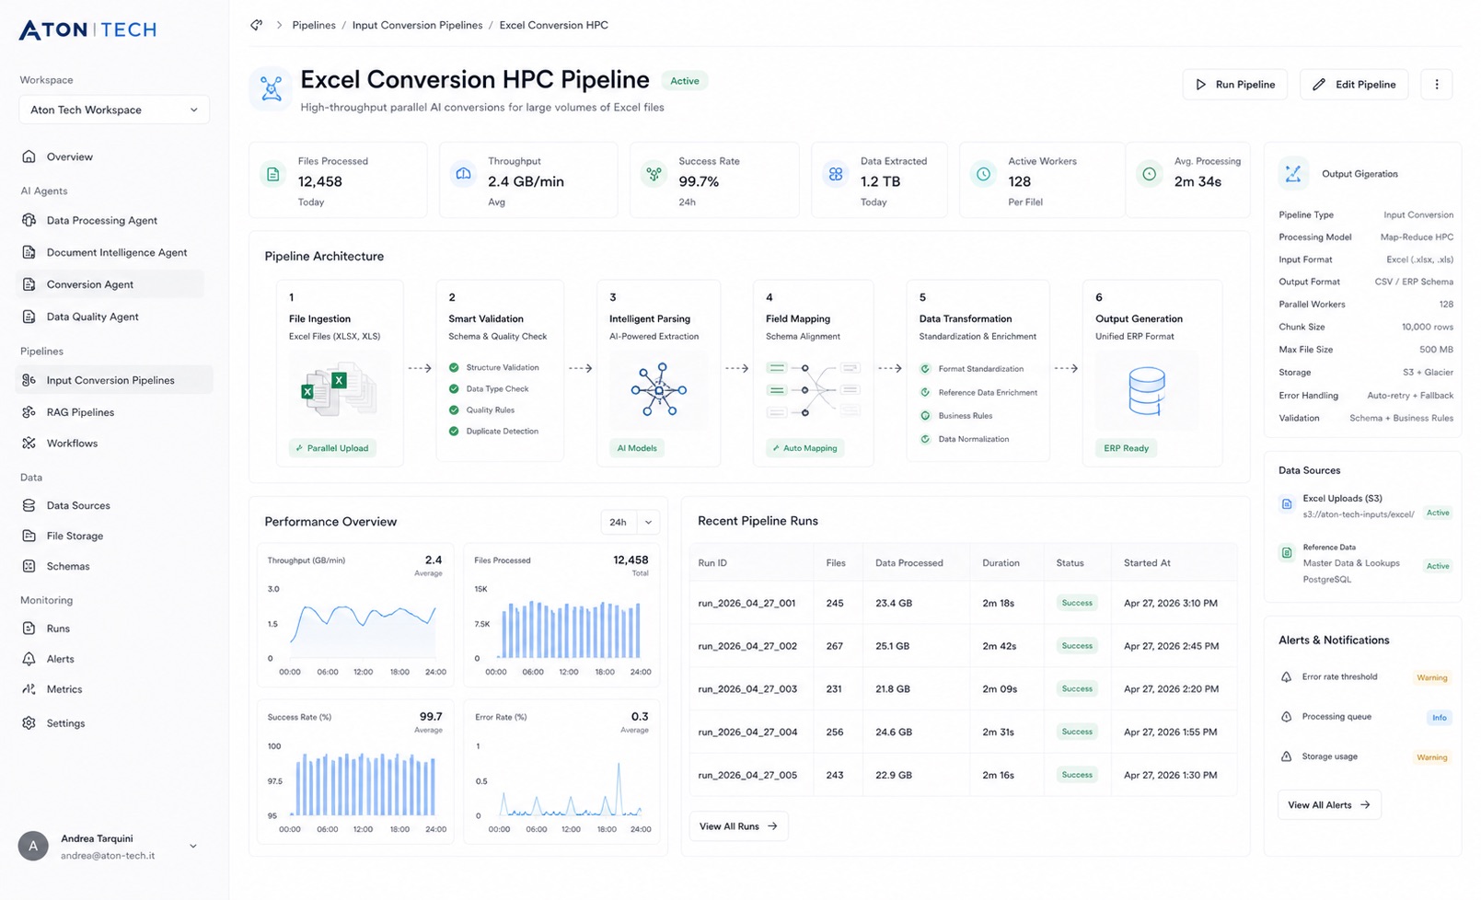Click the Started At column header
The image size is (1481, 900).
pos(1147,563)
